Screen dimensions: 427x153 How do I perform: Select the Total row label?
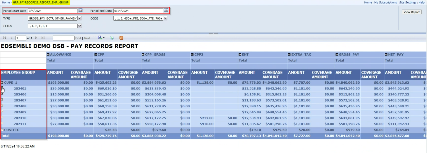pos(23,136)
